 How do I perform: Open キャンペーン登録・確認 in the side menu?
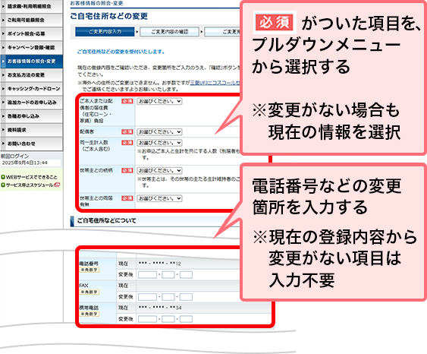tap(31, 47)
